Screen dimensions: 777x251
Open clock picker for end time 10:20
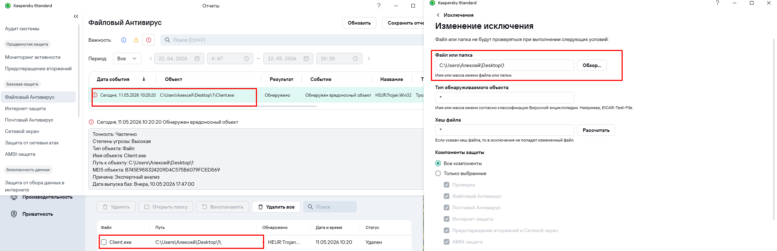click(355, 58)
